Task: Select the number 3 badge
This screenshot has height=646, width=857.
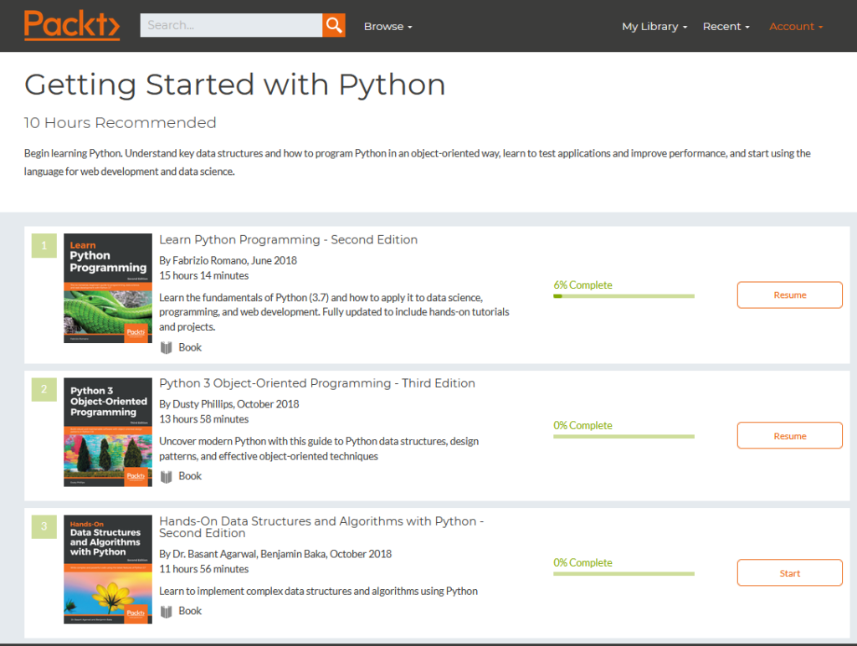Action: point(44,527)
